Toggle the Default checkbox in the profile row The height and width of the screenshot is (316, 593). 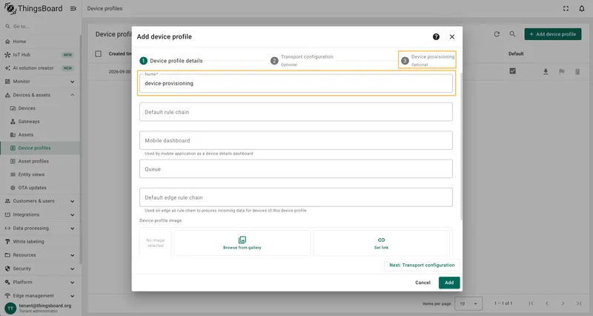point(512,70)
